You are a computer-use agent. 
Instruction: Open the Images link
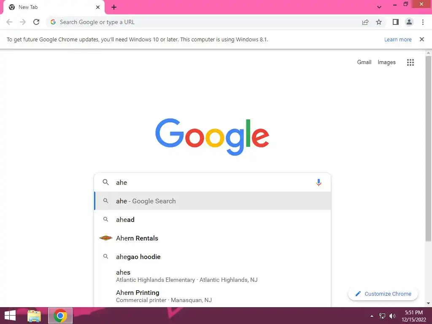click(x=386, y=62)
